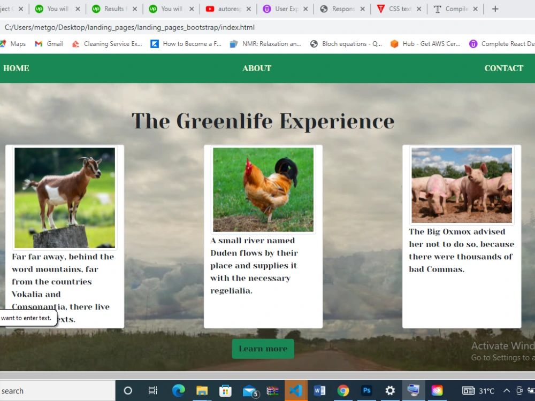This screenshot has width=535, height=401.
Task: Click the text 'Vokalia and'
Action: coord(36,294)
